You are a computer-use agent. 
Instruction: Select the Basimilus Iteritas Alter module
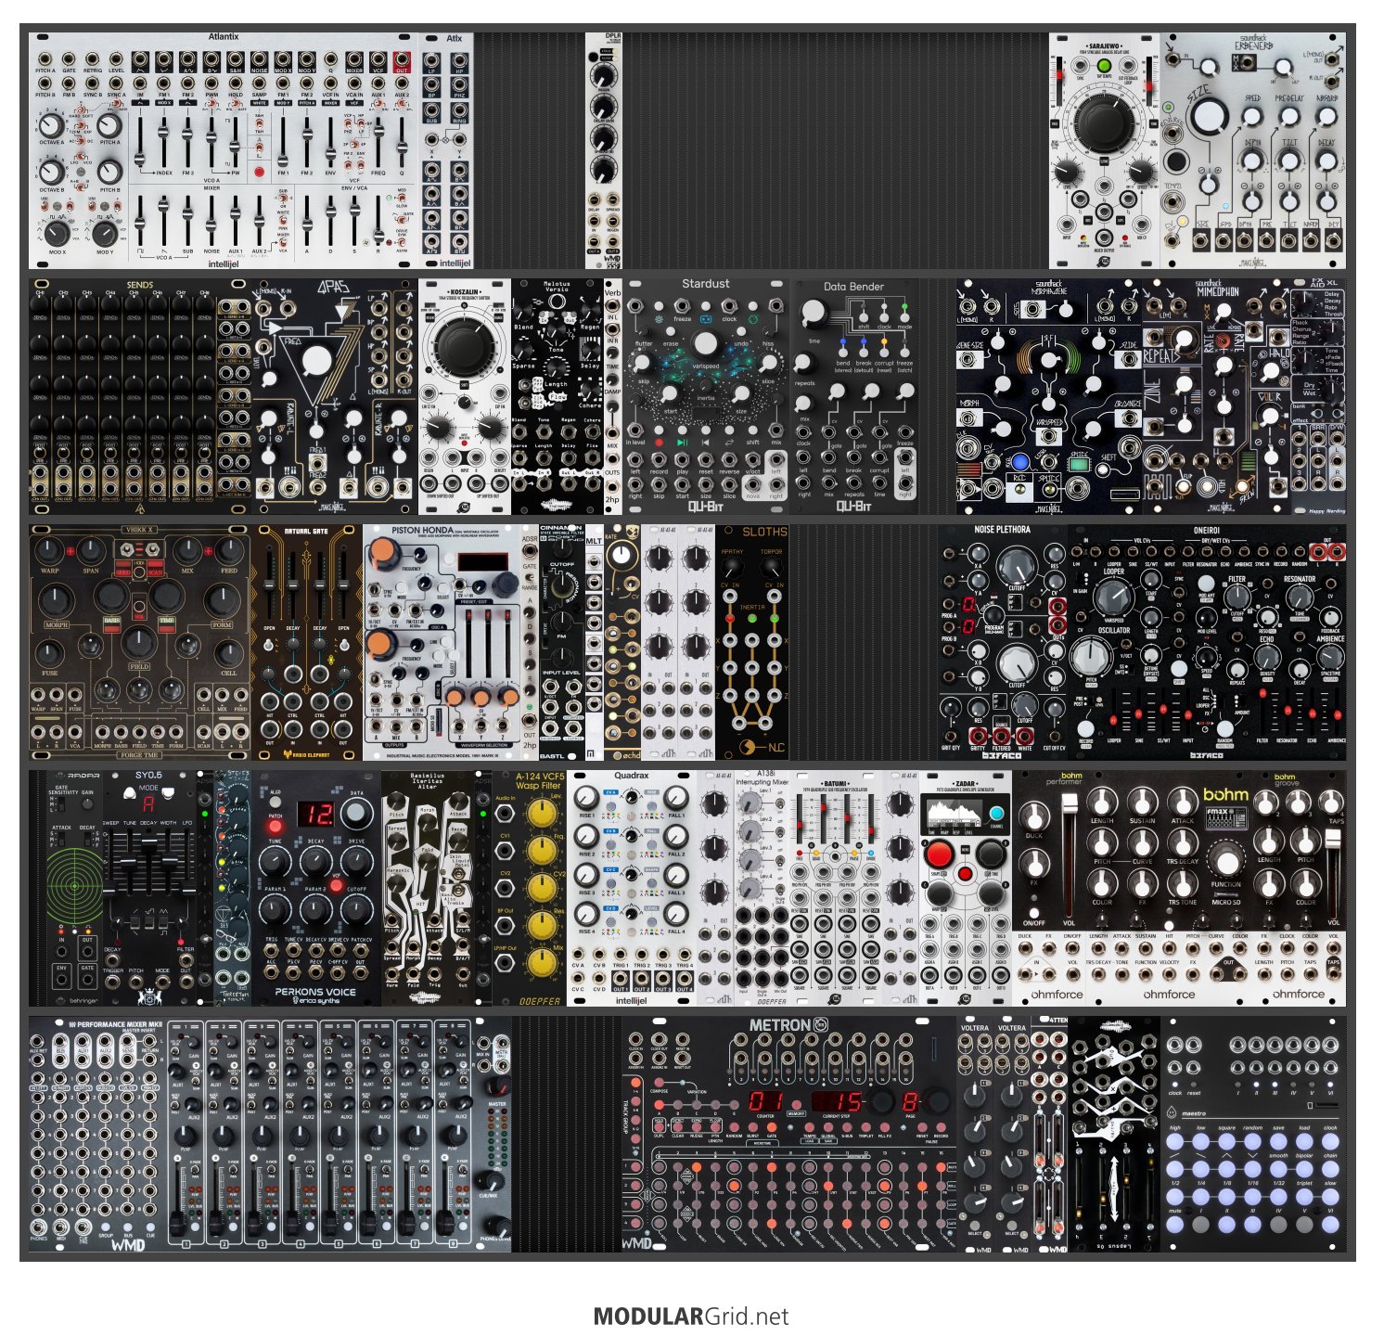click(x=428, y=887)
